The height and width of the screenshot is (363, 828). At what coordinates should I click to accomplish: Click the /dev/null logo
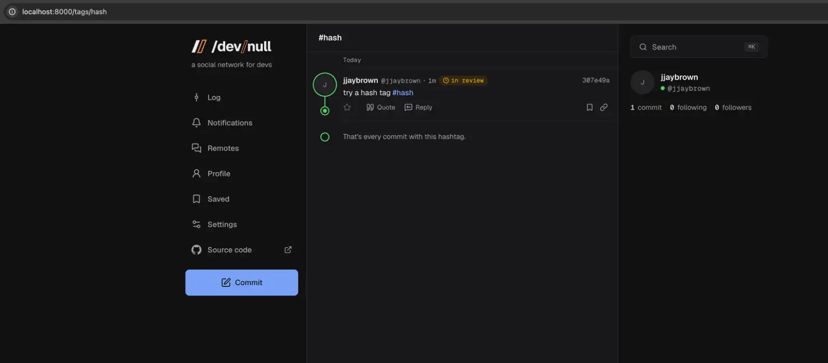coord(231,47)
